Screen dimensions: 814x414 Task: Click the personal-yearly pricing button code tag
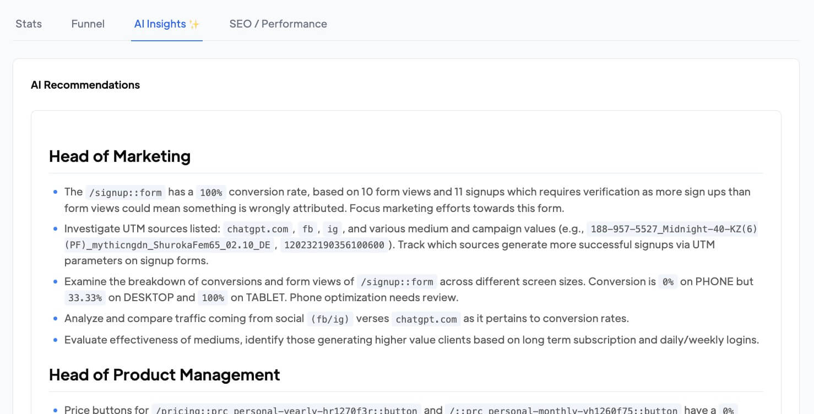pyautogui.click(x=286, y=410)
